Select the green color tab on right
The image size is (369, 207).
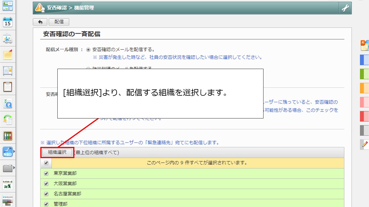(x=365, y=74)
